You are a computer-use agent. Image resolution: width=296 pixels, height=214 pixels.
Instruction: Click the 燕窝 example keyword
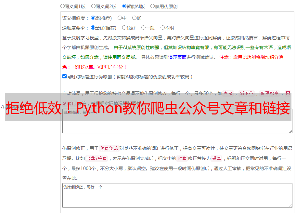coord(228,93)
